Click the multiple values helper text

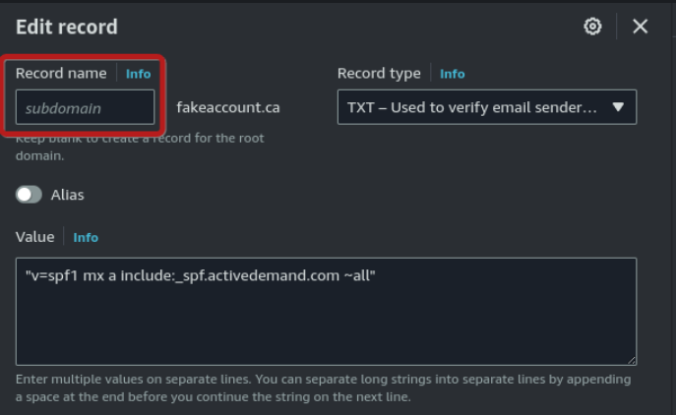(x=324, y=387)
